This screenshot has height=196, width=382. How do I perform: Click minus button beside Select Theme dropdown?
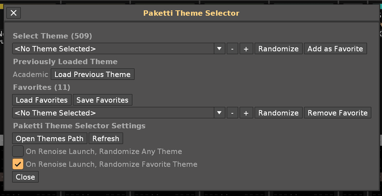click(x=232, y=49)
